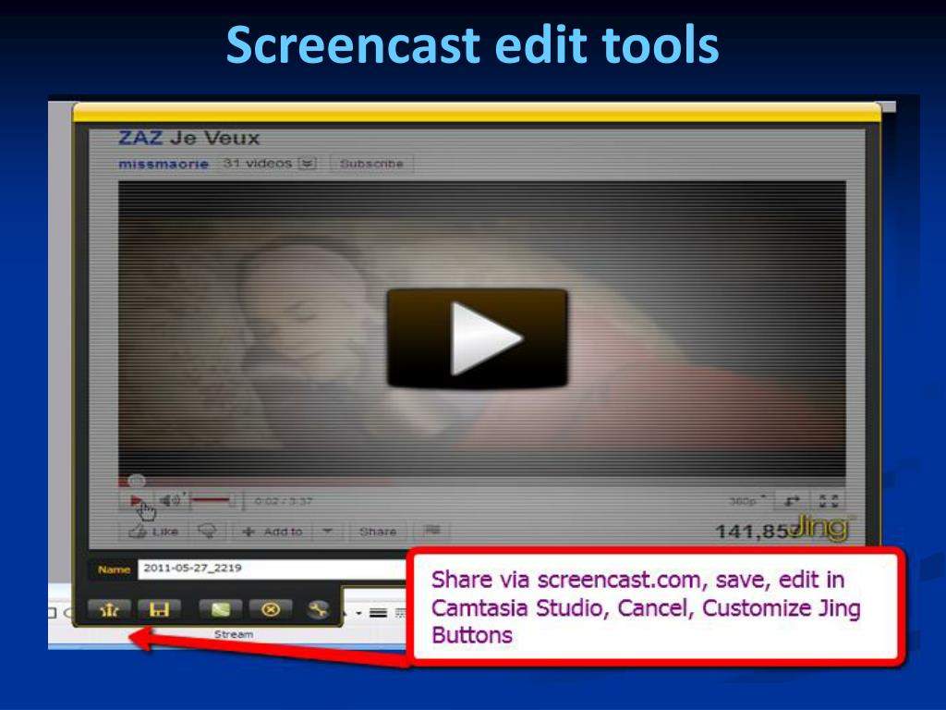Click the Share via screencast.com button
The image size is (946, 710).
pyautogui.click(x=109, y=610)
